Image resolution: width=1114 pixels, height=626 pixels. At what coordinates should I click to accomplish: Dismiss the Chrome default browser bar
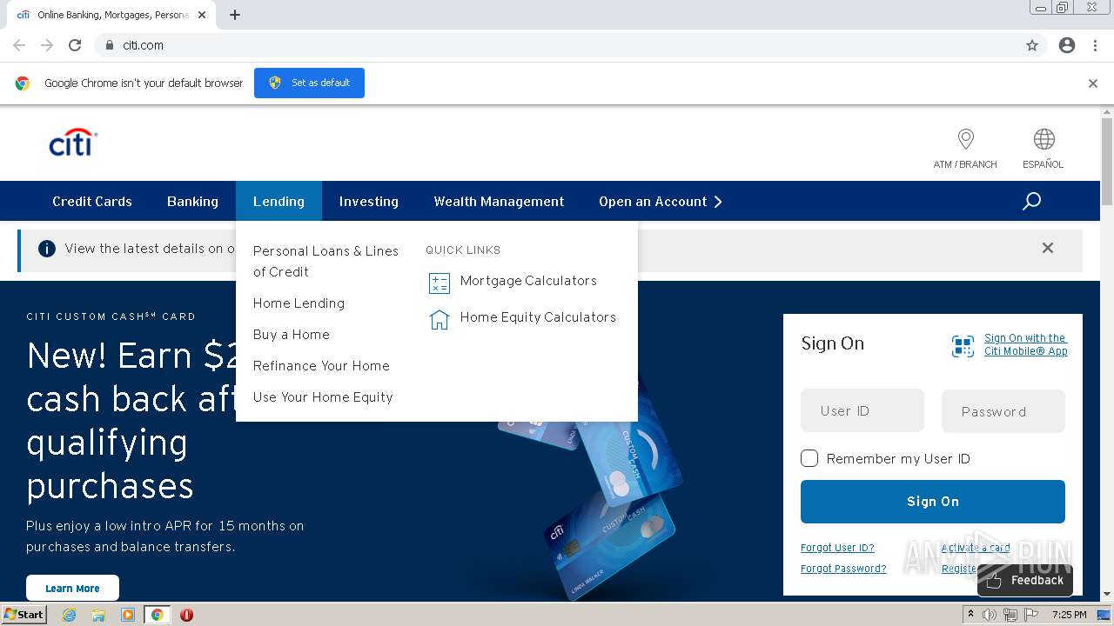point(1093,83)
